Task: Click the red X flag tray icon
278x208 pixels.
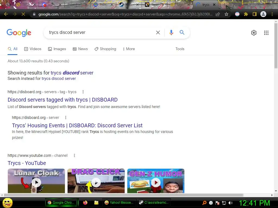Action: click(217, 203)
